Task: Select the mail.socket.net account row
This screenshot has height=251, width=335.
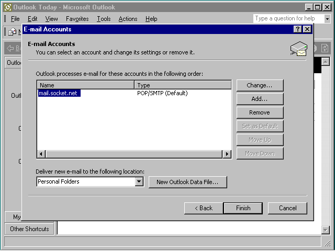Action: coord(59,93)
